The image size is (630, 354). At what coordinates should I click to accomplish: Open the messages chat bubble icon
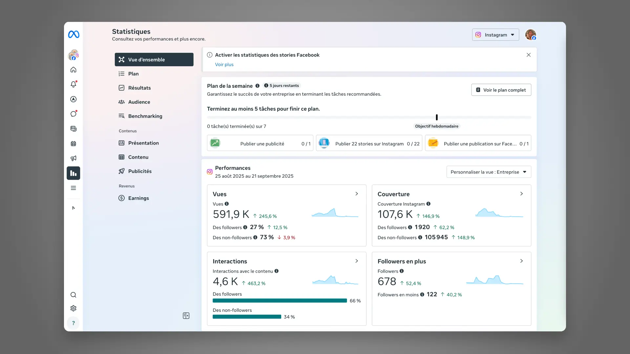[73, 114]
